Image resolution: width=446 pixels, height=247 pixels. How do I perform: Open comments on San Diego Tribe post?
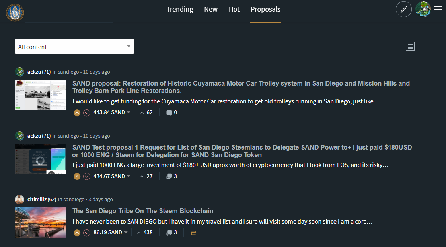click(x=171, y=233)
